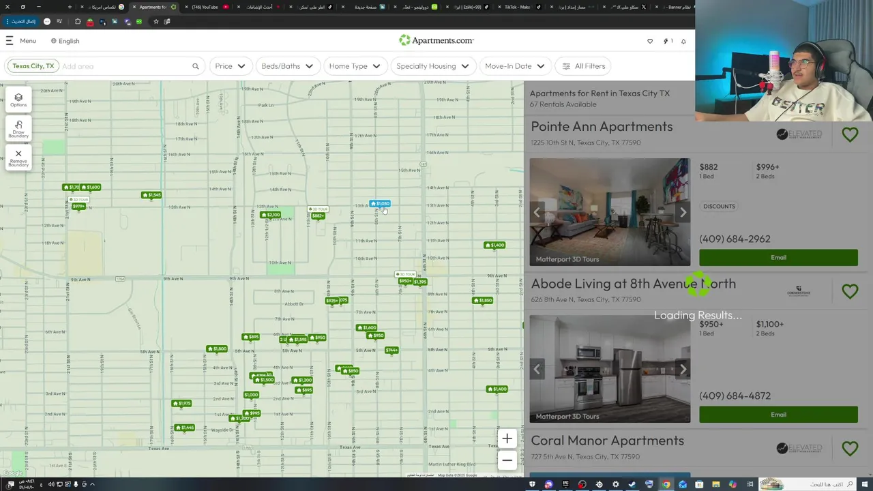Click the $979+ map marker

pyautogui.click(x=78, y=206)
